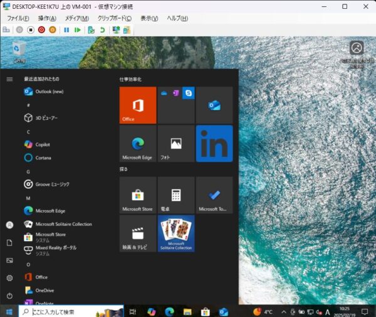Click the Windows Start button in guest taskbar
Image resolution: width=376 pixels, height=317 pixels.
pos(9,312)
